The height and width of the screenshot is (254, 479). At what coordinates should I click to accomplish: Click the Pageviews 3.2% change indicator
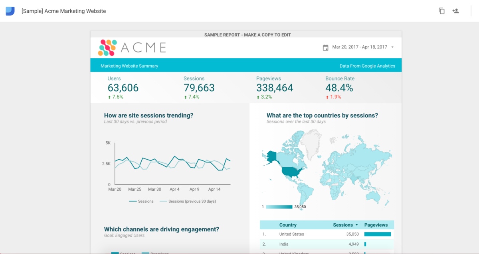coord(264,97)
